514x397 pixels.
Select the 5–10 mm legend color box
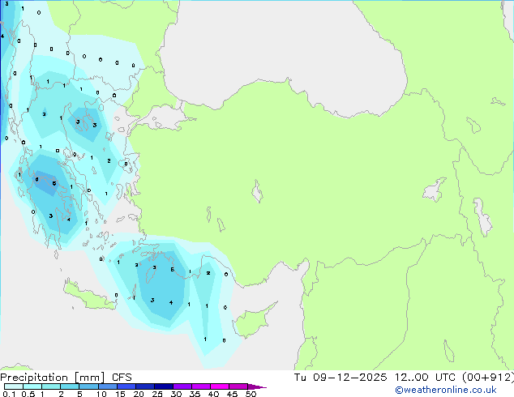click(88, 386)
